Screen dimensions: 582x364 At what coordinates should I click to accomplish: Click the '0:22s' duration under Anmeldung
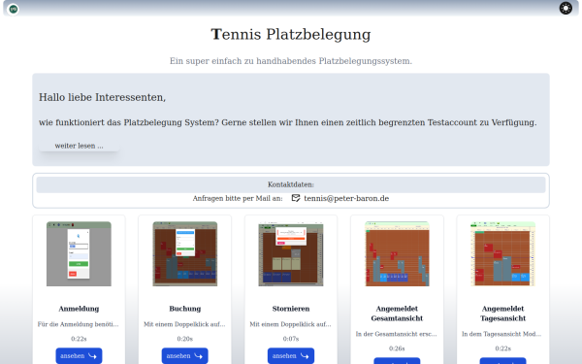coord(79,339)
